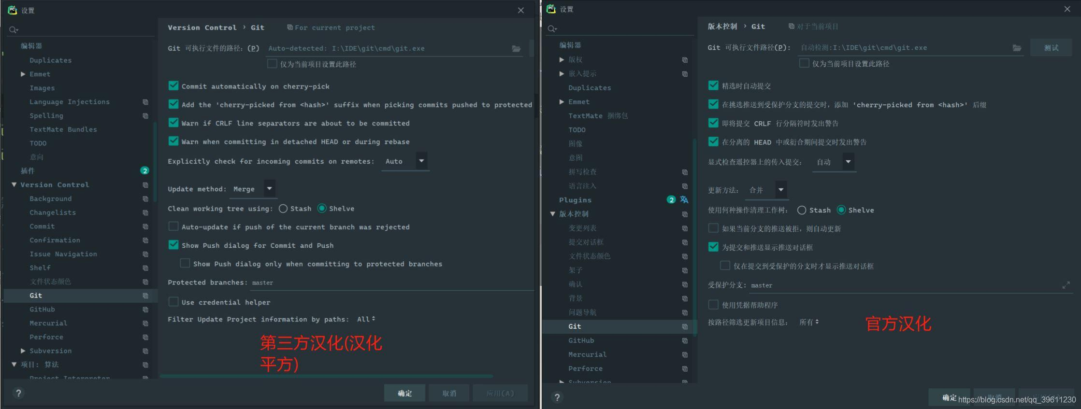Click the 确定 button in right window
1081x409 pixels.
pyautogui.click(x=949, y=398)
